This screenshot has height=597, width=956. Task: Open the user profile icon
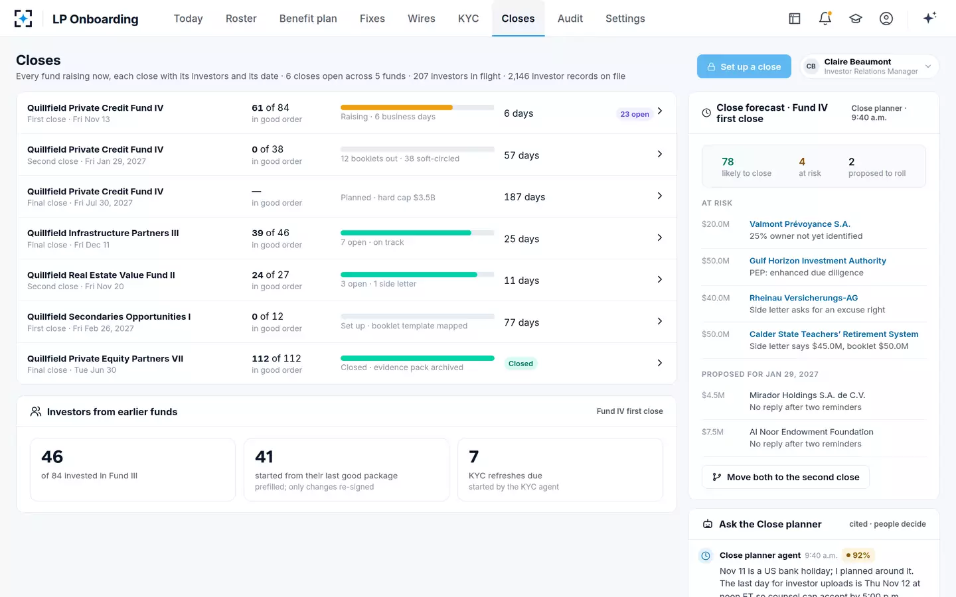[886, 19]
